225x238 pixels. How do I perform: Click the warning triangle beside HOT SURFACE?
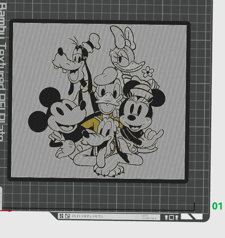(137, 217)
